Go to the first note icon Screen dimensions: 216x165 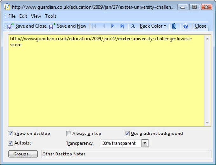(94, 26)
